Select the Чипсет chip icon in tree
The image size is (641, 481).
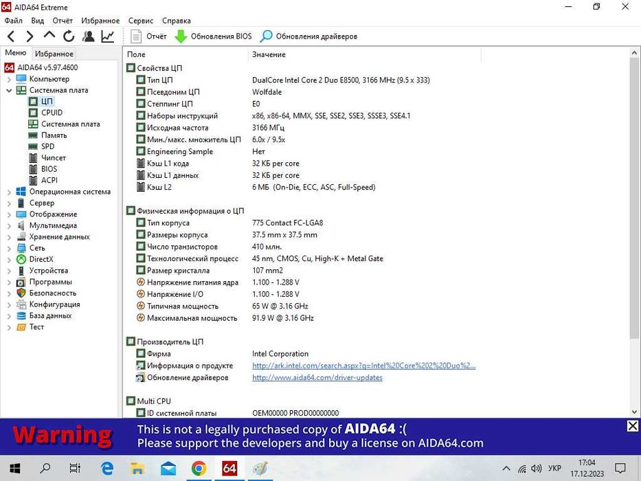click(x=34, y=157)
